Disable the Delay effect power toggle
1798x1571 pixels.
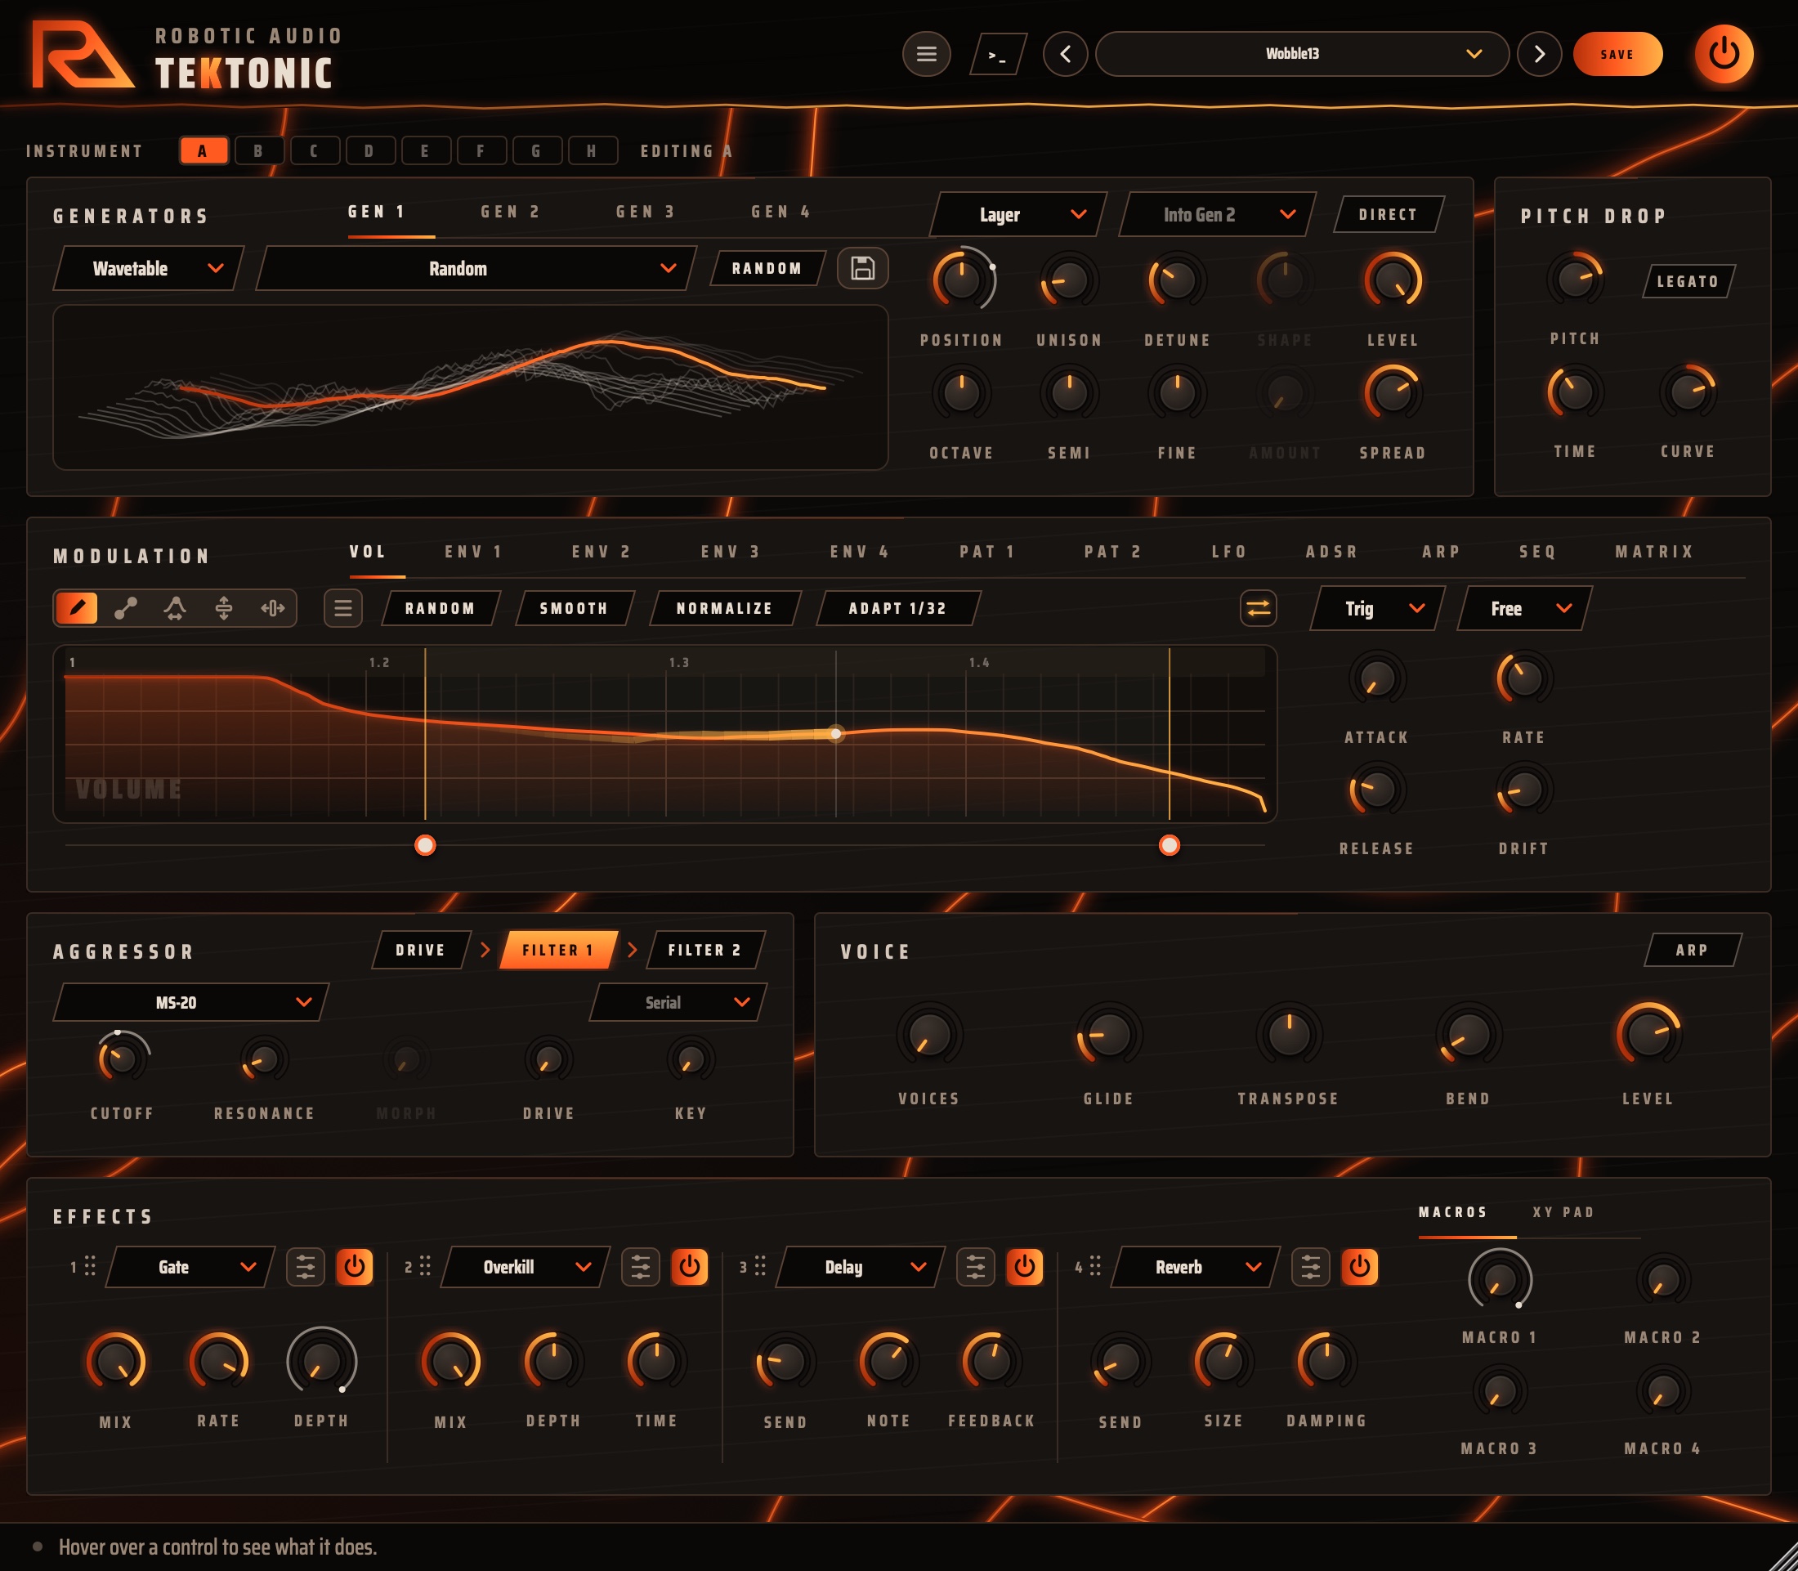(x=1024, y=1267)
